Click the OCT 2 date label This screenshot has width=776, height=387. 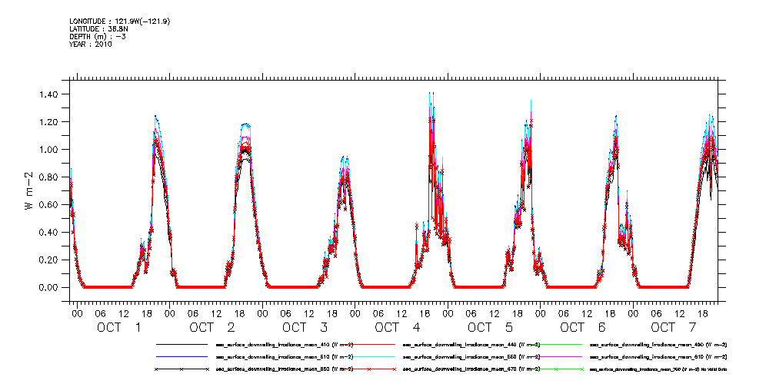(x=211, y=327)
